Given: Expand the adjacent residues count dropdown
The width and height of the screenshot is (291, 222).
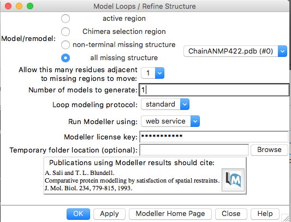Looking at the screenshot, I should 152,73.
